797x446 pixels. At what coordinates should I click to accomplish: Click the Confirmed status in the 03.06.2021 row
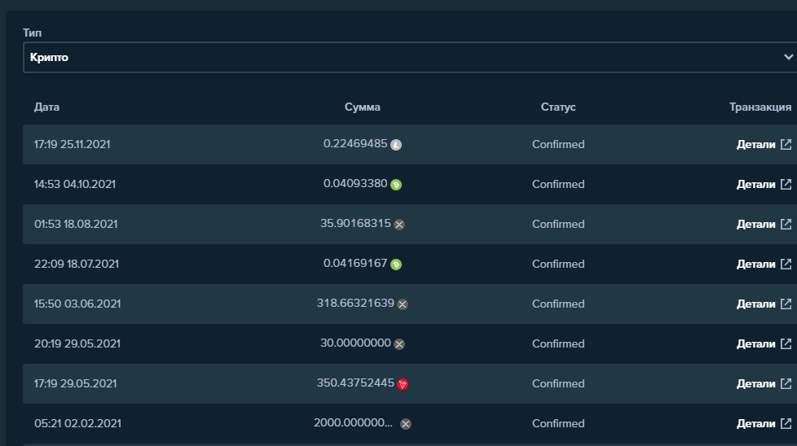558,304
